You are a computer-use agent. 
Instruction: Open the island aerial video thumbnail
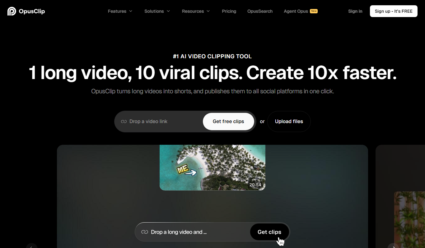coord(213,167)
